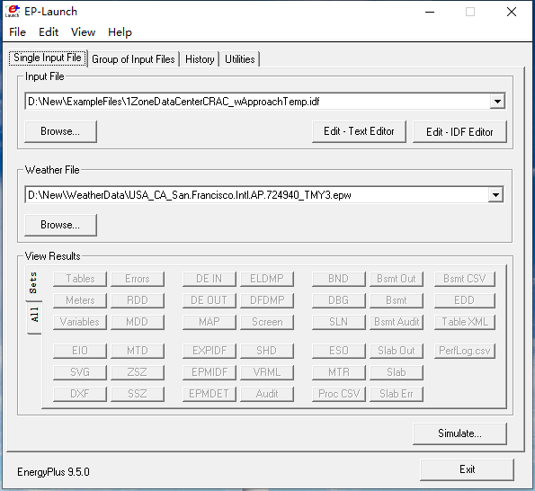The height and width of the screenshot is (491, 535).
Task: Click the Table XML results button
Action: click(464, 322)
